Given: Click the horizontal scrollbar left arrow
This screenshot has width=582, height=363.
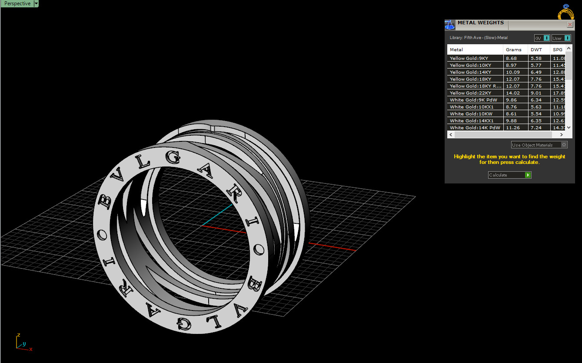Looking at the screenshot, I should [451, 135].
